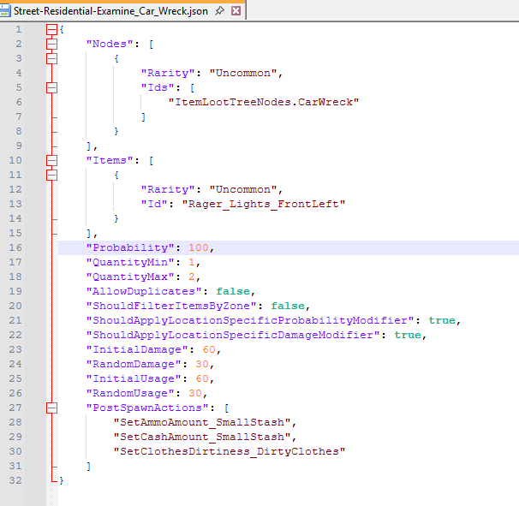Click the save-state icon on the file tab

[6, 10]
